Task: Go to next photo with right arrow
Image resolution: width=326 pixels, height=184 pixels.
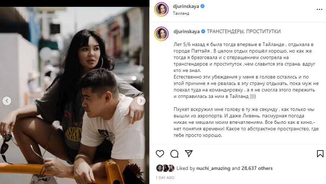Action: pyautogui.click(x=141, y=101)
